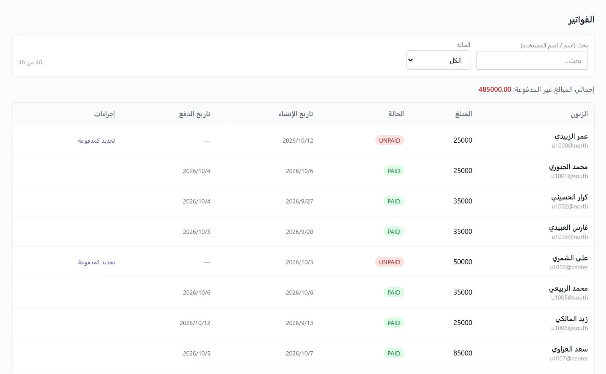This screenshot has height=374, width=606.
Task: Select customer name علي الشمري
Action: pyautogui.click(x=570, y=258)
